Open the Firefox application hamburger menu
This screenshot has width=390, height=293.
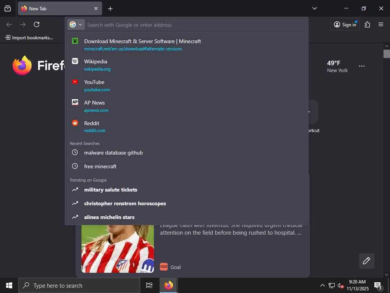(x=381, y=24)
